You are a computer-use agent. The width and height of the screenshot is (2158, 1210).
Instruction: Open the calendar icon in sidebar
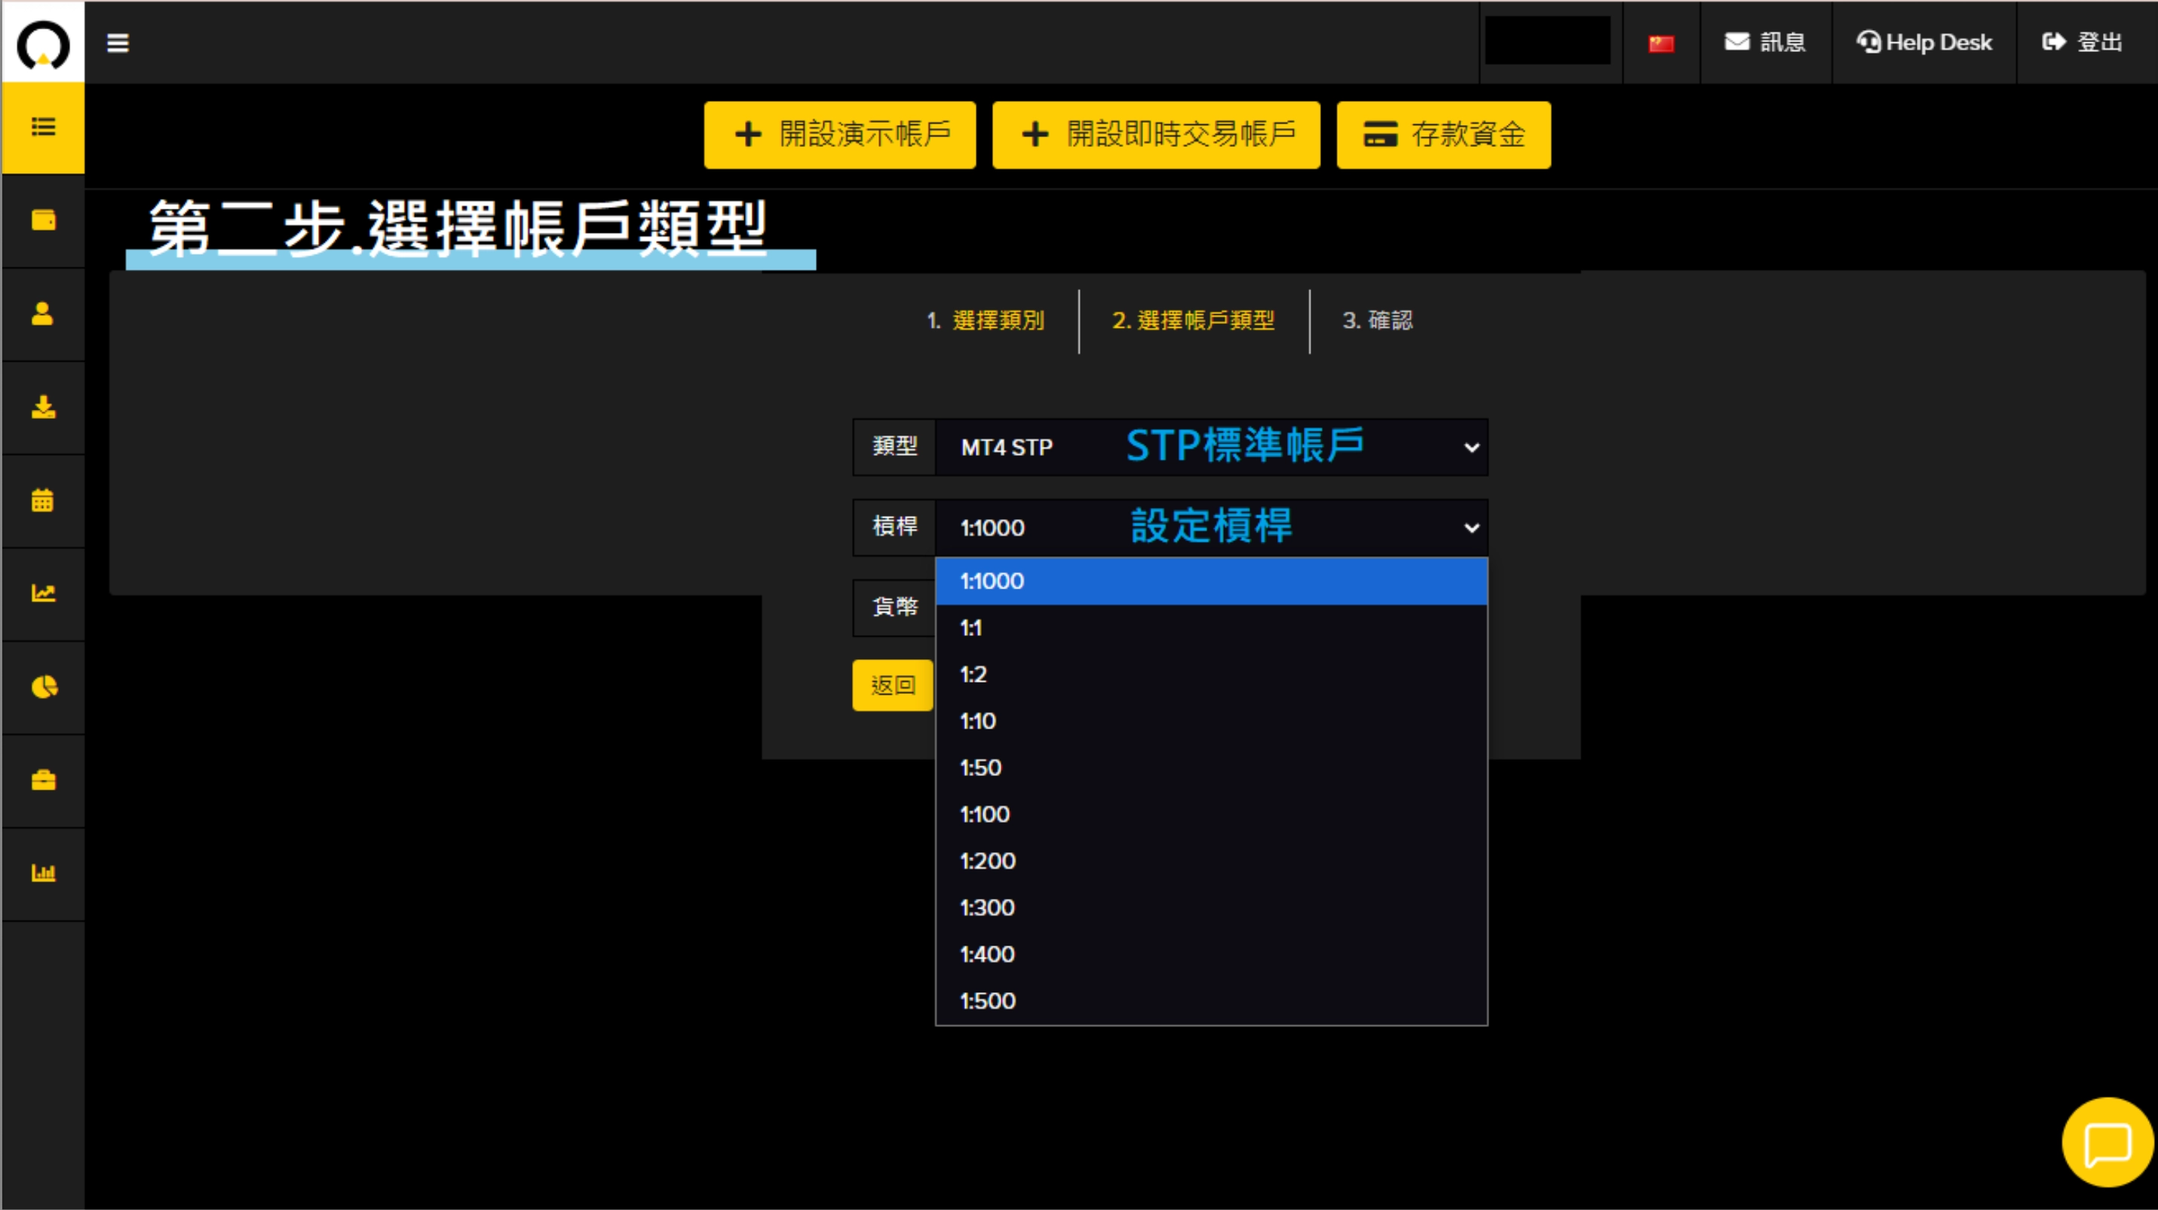tap(43, 500)
